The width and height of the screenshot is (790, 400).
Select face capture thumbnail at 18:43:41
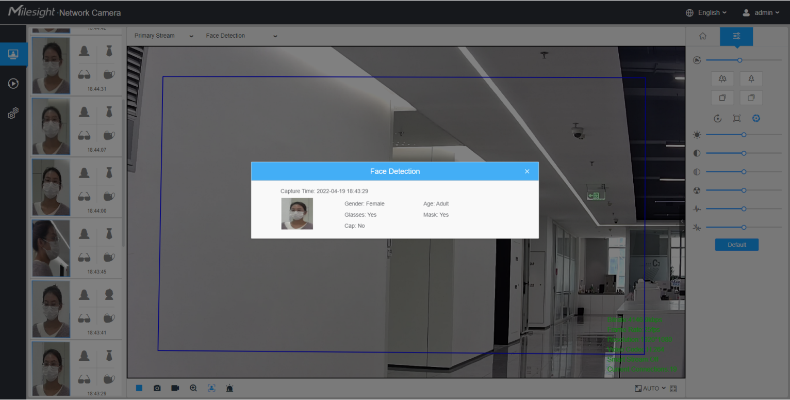pos(51,309)
